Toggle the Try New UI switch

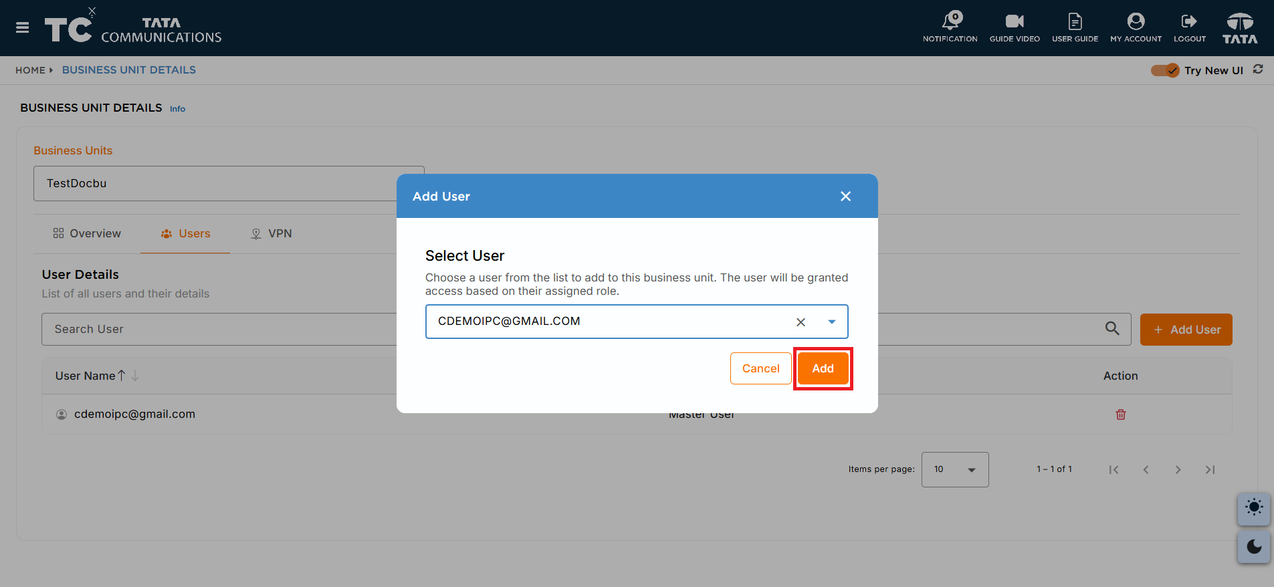[1165, 70]
